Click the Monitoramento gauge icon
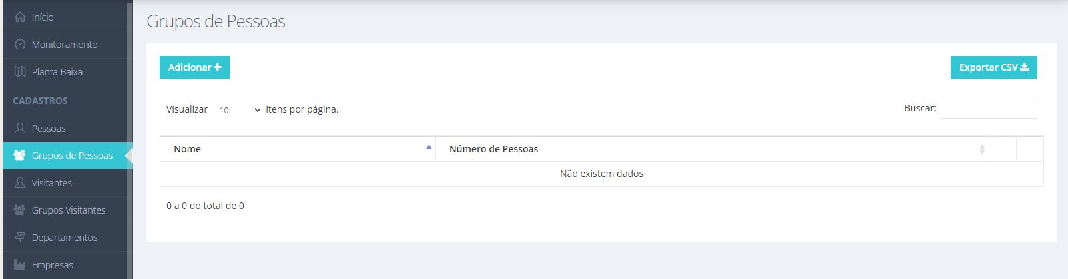This screenshot has height=279, width=1068. point(20,44)
